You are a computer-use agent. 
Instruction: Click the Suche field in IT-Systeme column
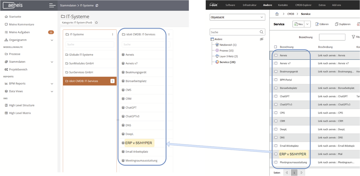click(90, 44)
